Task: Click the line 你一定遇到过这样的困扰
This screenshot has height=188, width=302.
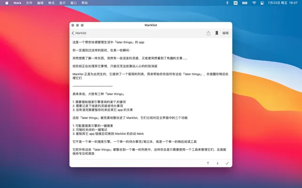Action: click(x=101, y=50)
